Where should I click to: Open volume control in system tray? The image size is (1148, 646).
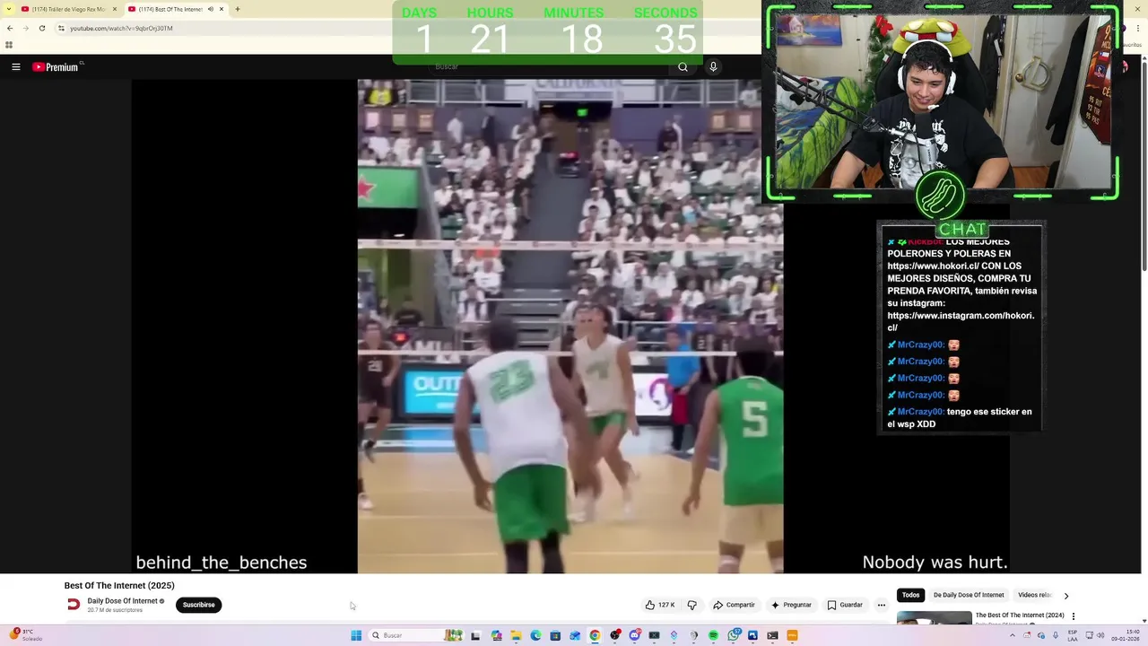(x=1101, y=635)
